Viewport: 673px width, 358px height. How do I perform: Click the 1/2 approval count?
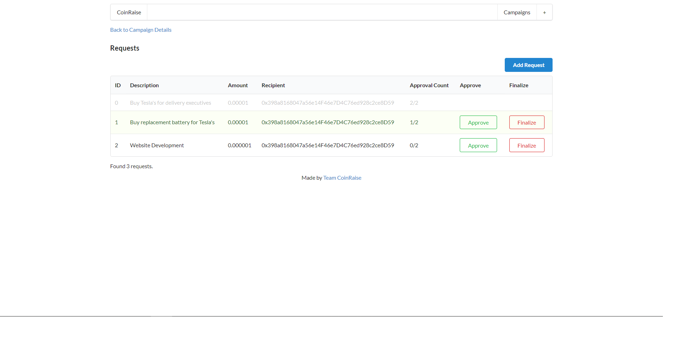[x=414, y=122]
